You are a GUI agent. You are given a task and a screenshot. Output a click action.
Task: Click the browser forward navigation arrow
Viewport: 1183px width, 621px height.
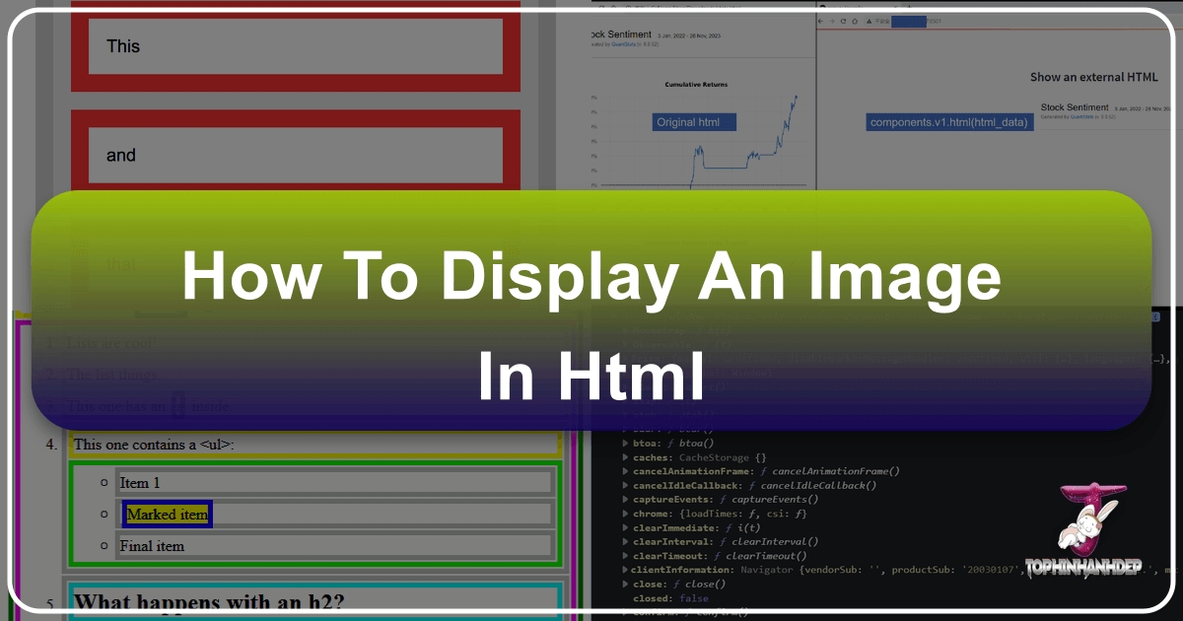click(830, 21)
